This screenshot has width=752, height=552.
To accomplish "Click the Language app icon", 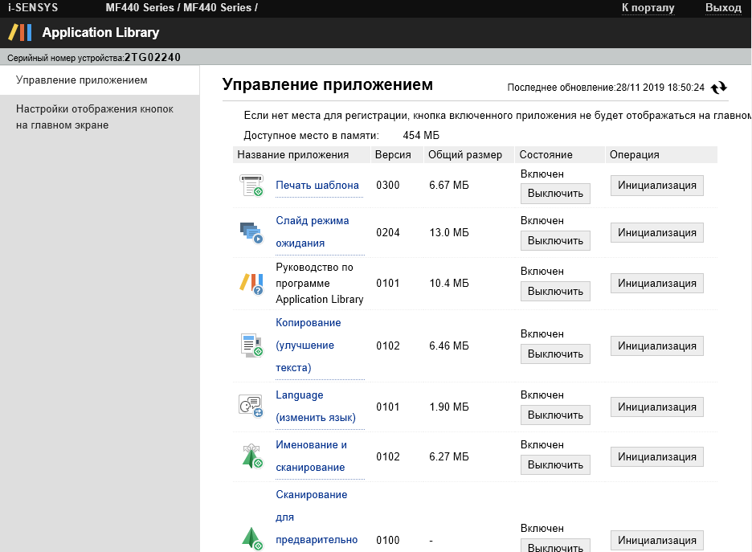I will tap(251, 407).
